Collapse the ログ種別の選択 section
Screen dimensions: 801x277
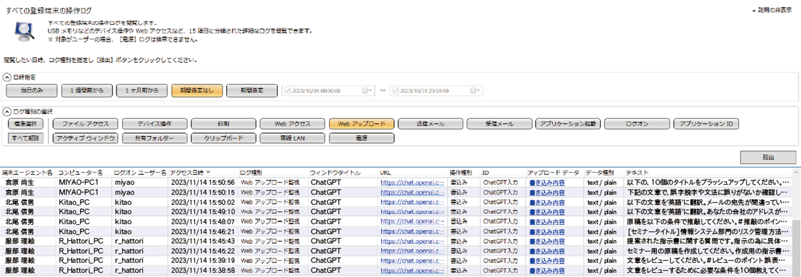coord(7,111)
